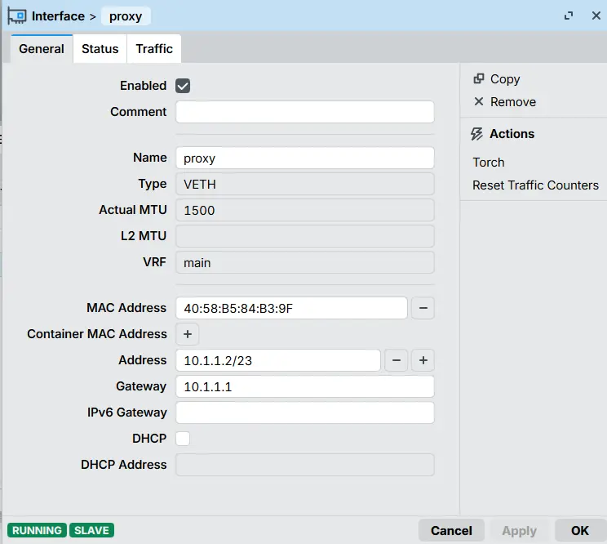
Task: Click the Actual MTU field 1500
Action: pos(305,210)
